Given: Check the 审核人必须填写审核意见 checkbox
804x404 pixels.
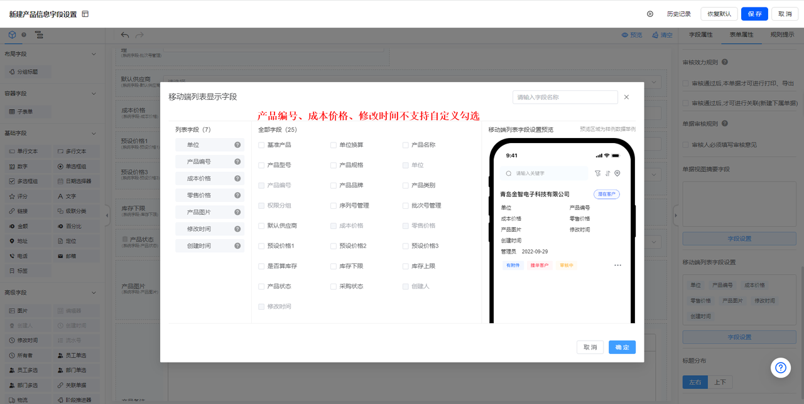Looking at the screenshot, I should click(685, 145).
